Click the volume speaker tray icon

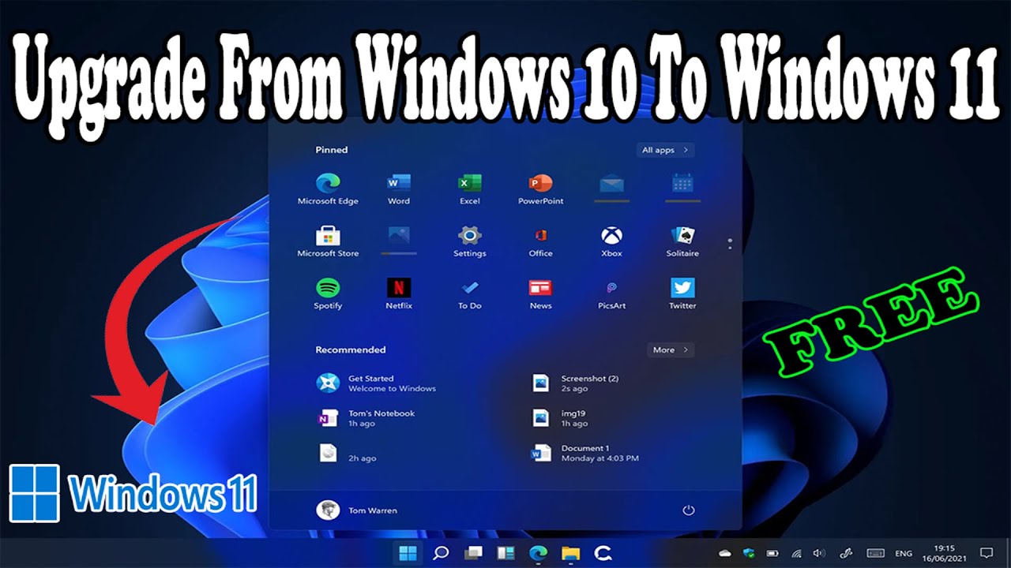pos(820,553)
